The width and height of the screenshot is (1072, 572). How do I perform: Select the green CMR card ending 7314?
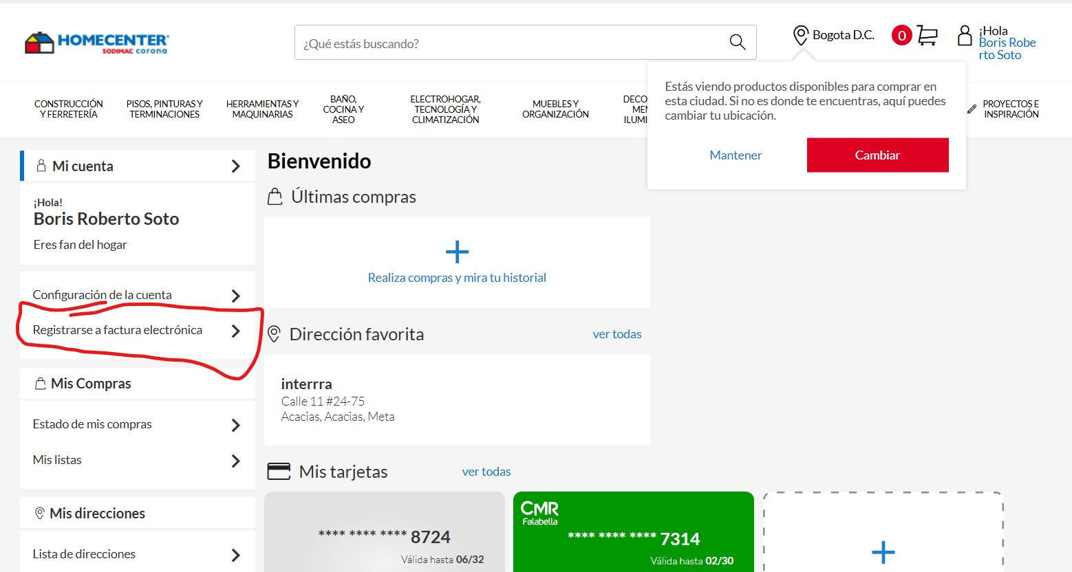pos(633,531)
